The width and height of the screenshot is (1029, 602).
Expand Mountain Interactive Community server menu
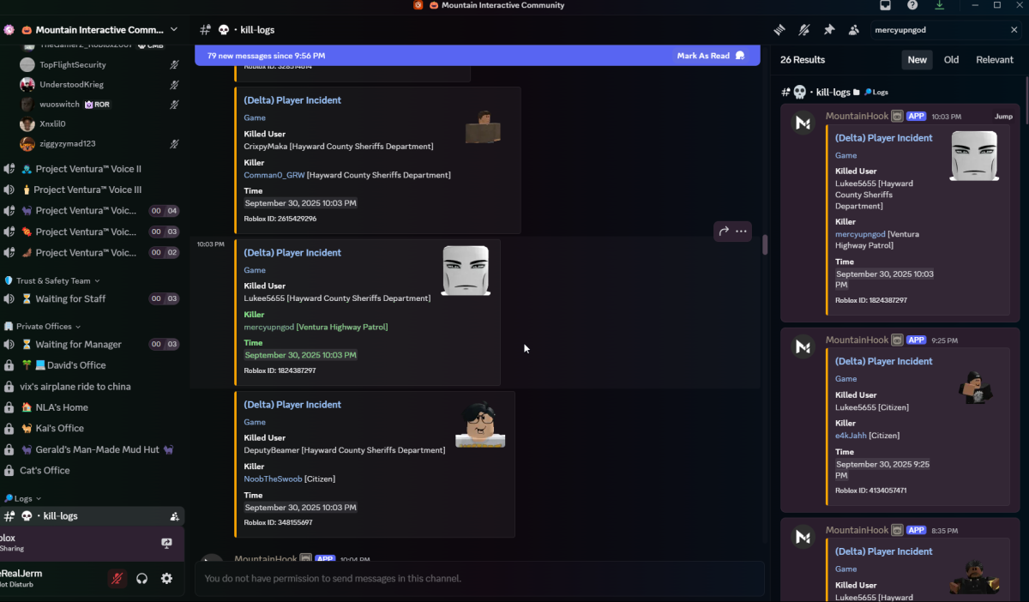click(x=174, y=30)
